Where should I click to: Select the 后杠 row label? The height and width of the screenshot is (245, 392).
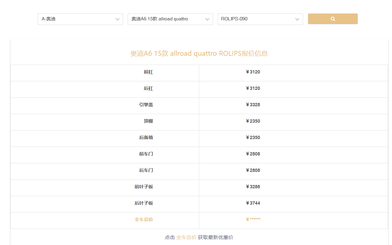(x=148, y=88)
